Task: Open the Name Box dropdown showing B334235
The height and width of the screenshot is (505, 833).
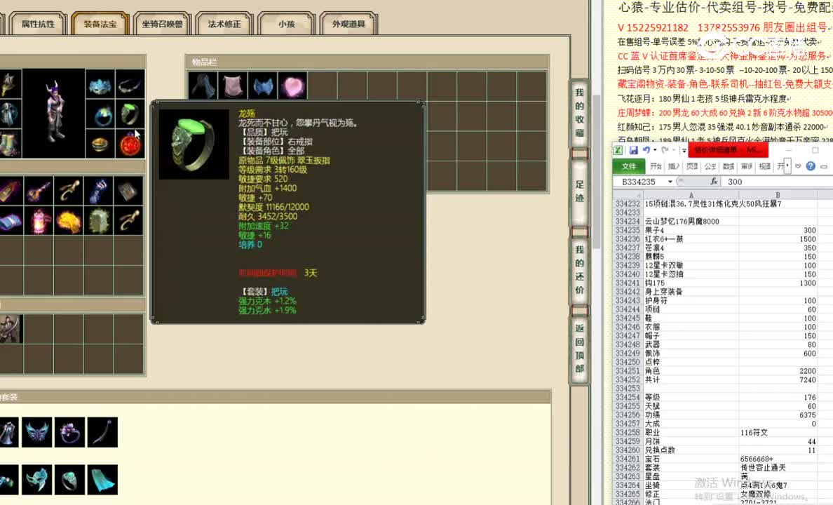Action: tap(670, 181)
